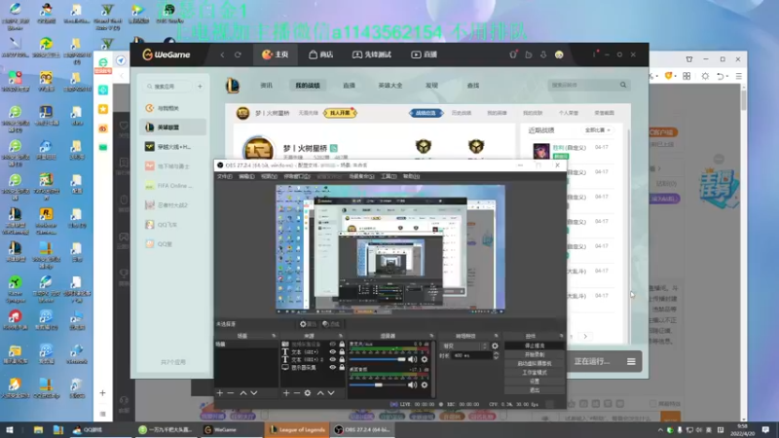Open microphone channel settings gear
779x438 pixels.
[425, 359]
